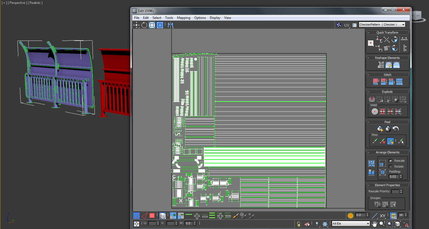Click the Set Pivot icon in Quick Transform
The image size is (429, 229).
click(371, 43)
